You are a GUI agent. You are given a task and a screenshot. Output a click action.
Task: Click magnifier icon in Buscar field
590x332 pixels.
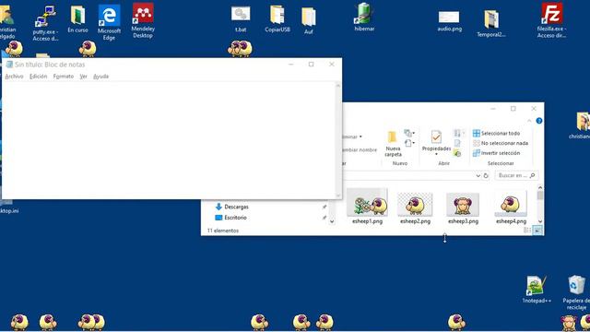(532, 175)
